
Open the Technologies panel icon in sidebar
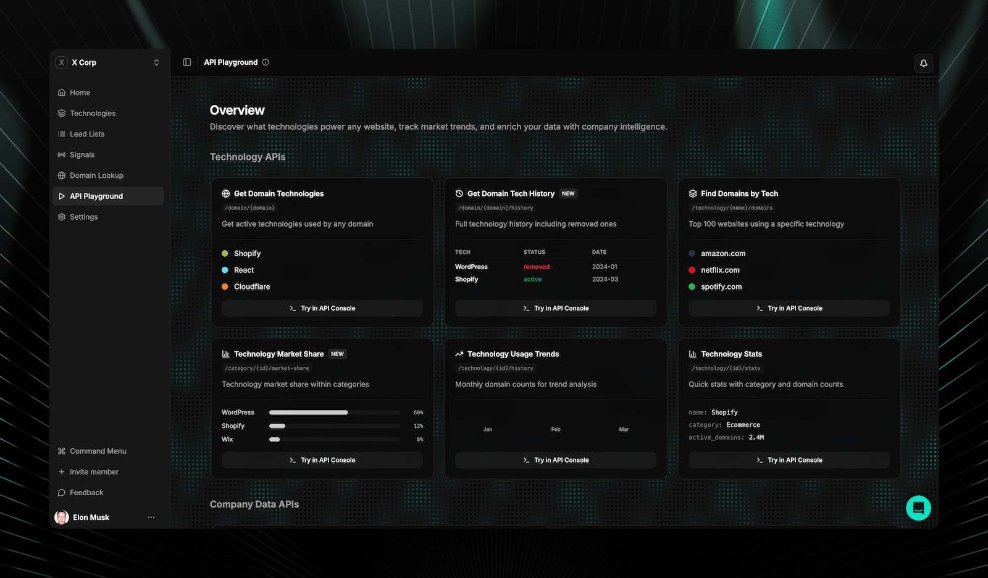click(x=61, y=113)
